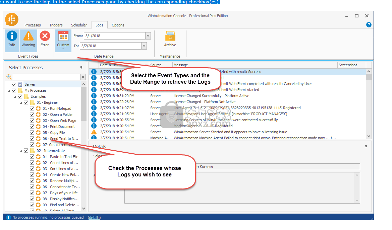392x230 pixels.
Task: Uncheck the 07 - Days of your Life checkbox
Action: [x=32, y=193]
